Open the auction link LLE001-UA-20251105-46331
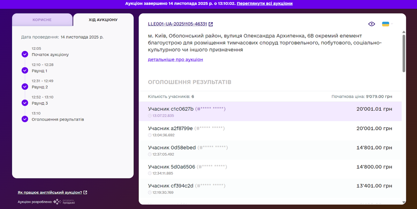Screen dimensions: 417x209 click(177, 24)
